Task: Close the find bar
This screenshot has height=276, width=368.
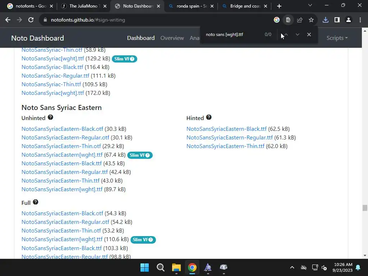Action: pyautogui.click(x=309, y=34)
